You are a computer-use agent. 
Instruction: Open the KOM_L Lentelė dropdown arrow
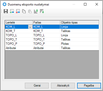coord(30,27)
